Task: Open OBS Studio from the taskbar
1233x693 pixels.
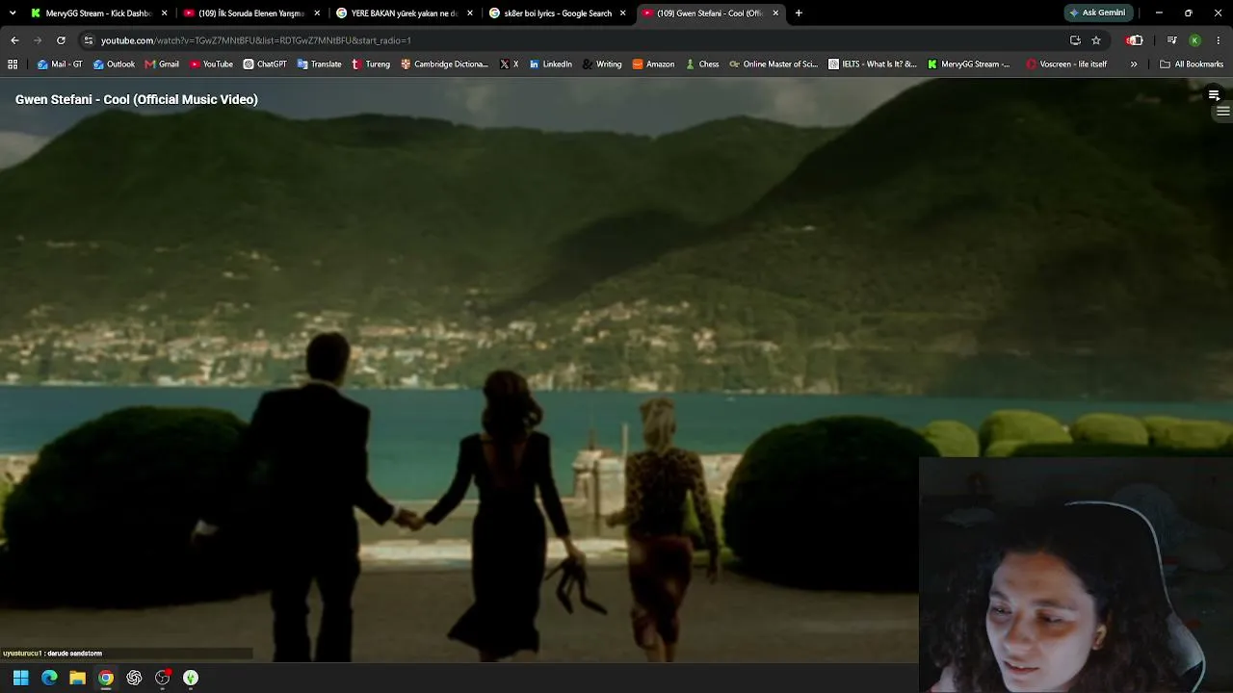Action: [163, 678]
